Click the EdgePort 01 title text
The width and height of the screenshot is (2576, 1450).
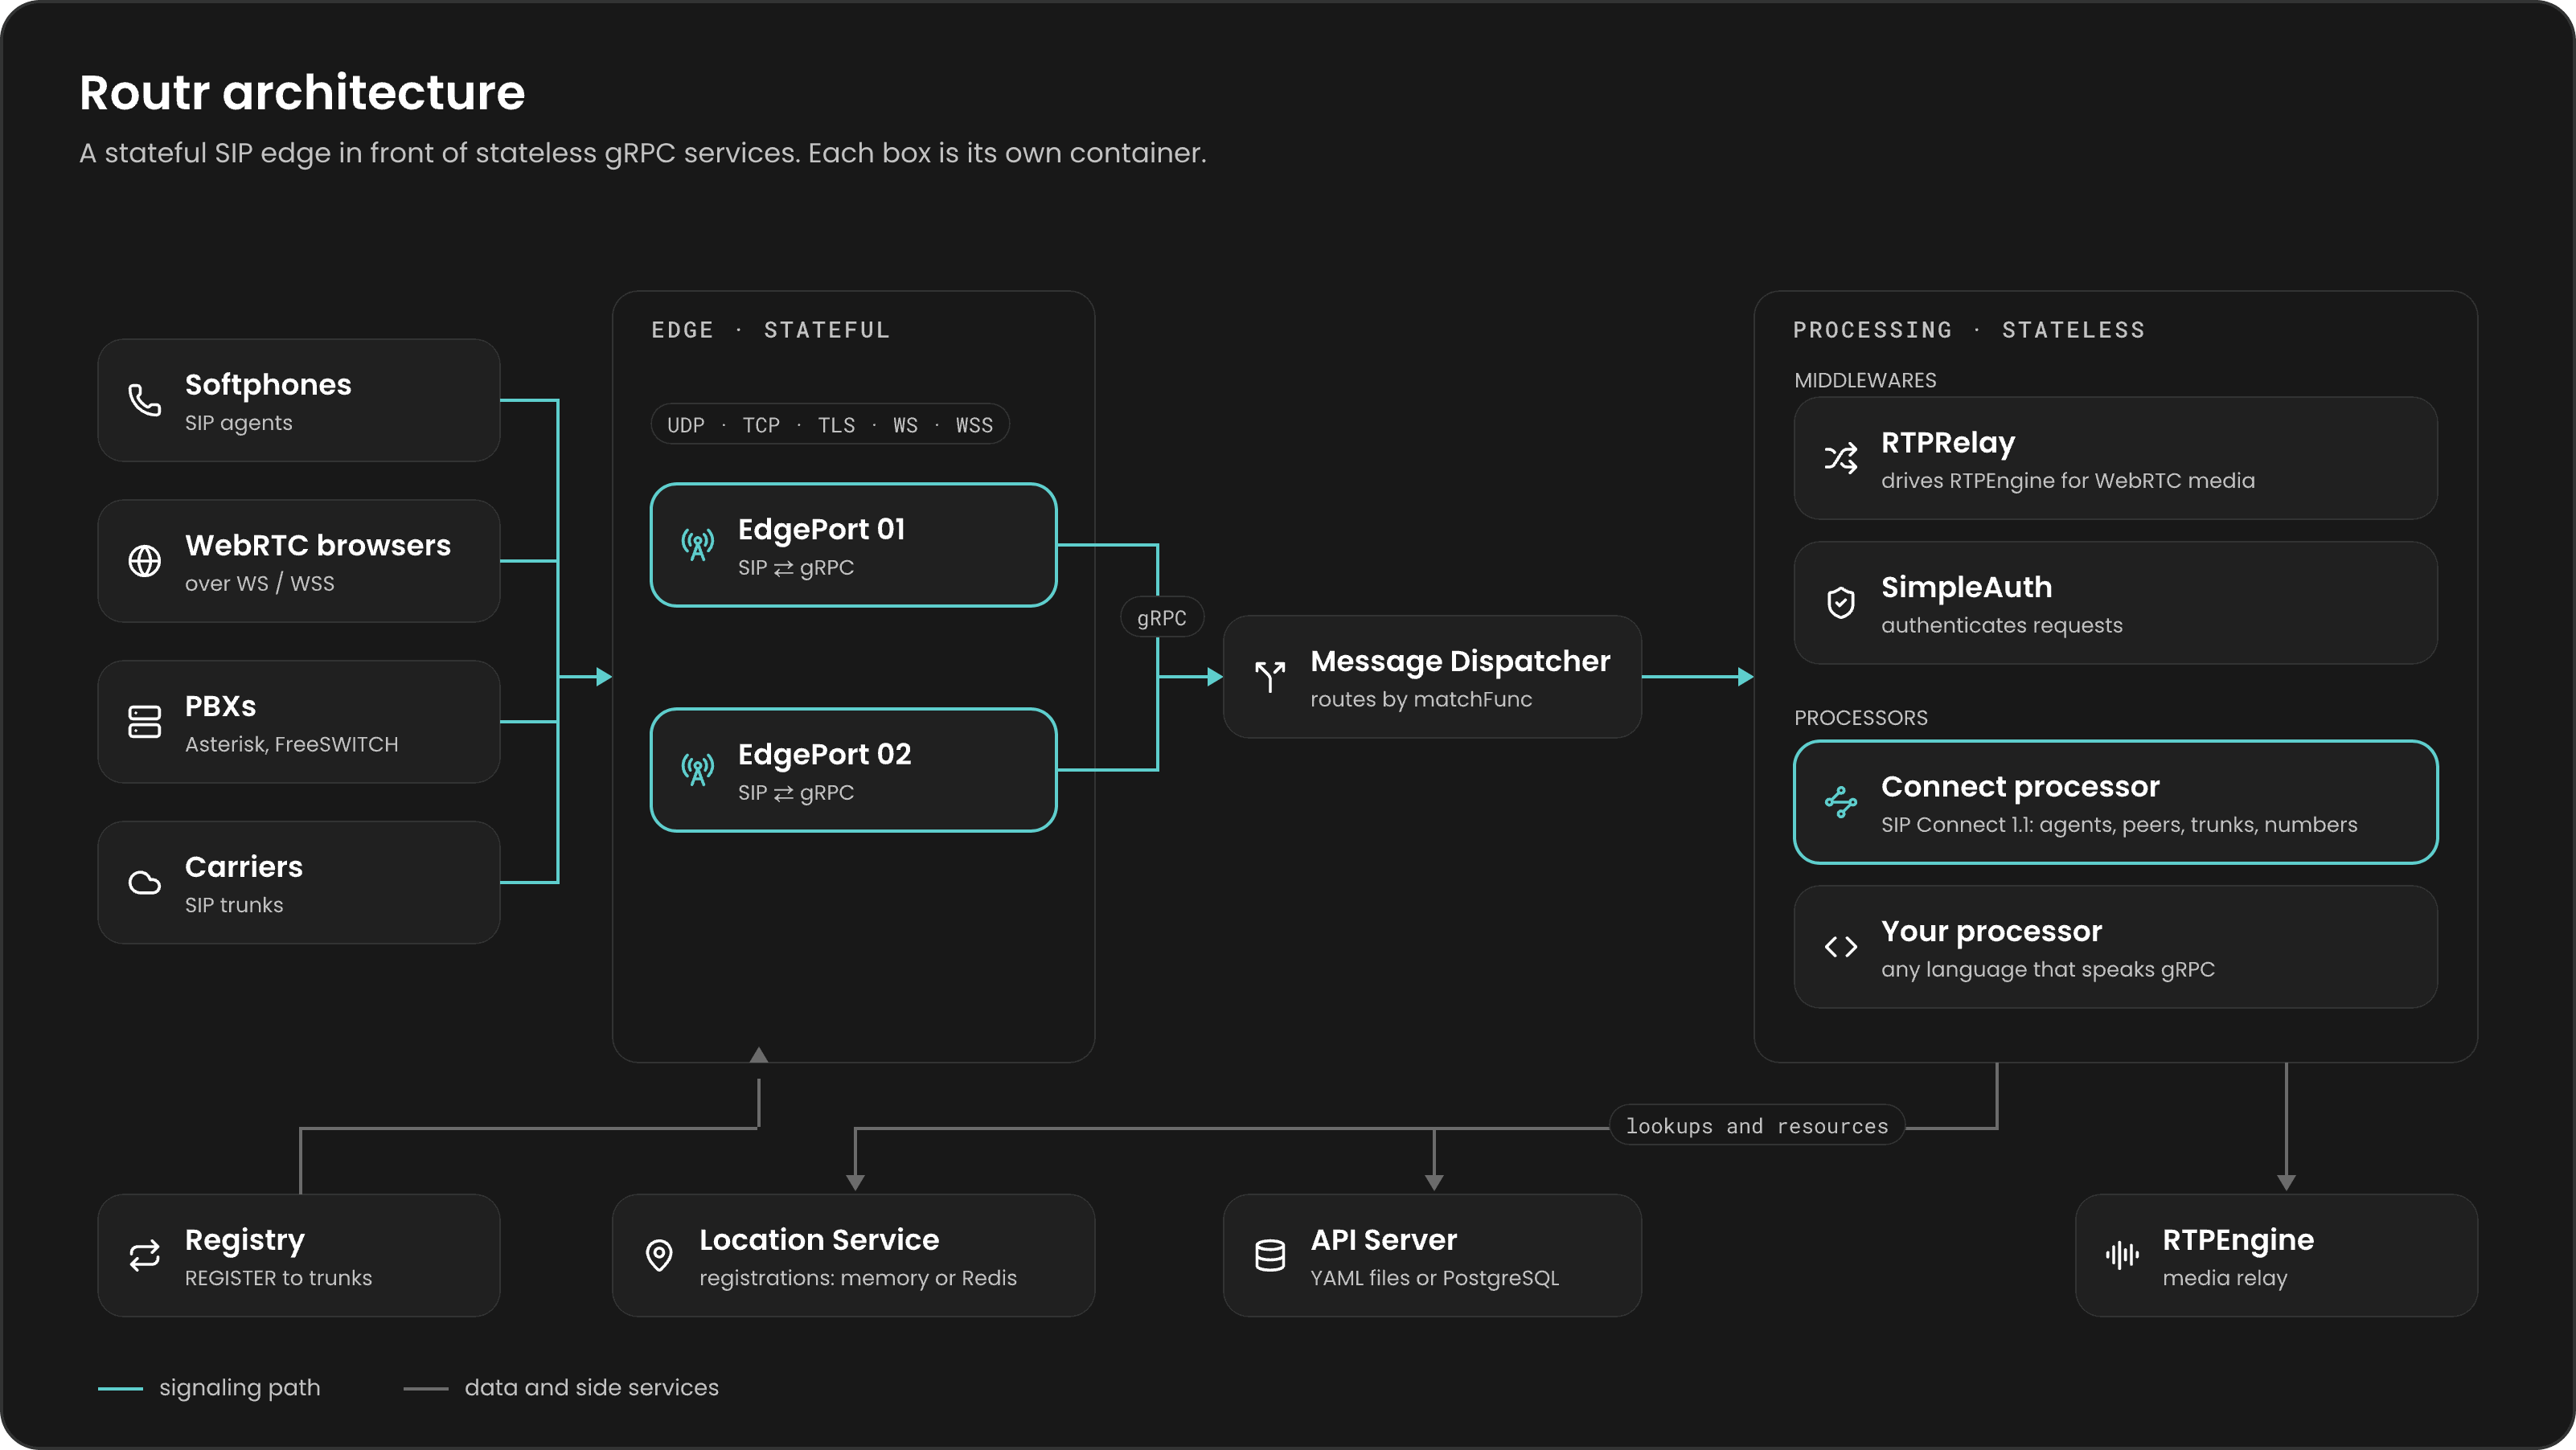(x=822, y=530)
